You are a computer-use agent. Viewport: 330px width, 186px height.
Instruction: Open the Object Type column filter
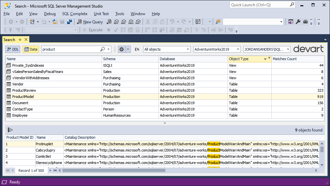coord(269,58)
